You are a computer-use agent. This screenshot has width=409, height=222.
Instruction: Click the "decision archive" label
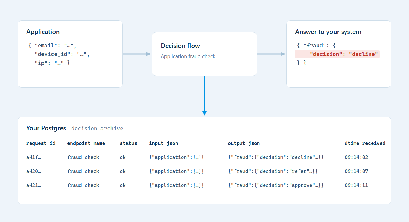97,129
